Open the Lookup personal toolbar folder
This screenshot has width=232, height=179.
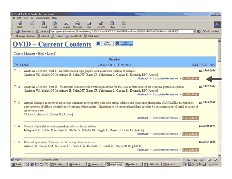coord(57,36)
